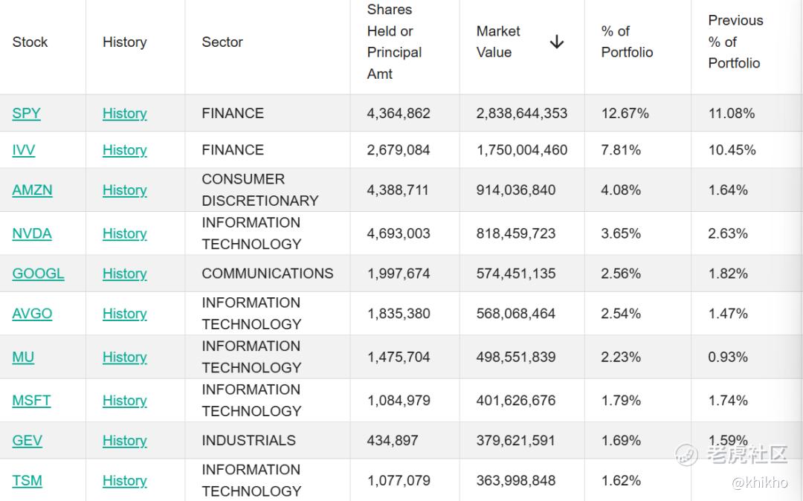Sort by Shares Held or Principal Amt header
The image size is (803, 501).
pos(394,42)
